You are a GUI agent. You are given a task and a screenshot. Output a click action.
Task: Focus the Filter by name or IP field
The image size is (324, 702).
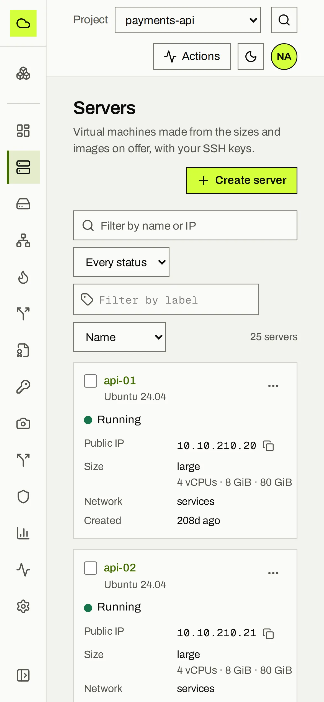click(185, 225)
